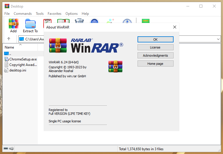Select the ChromeSetup.exe file name
Viewport: 223px width, 154px height.
click(23, 59)
